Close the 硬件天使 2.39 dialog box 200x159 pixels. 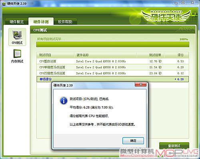tap(140, 84)
